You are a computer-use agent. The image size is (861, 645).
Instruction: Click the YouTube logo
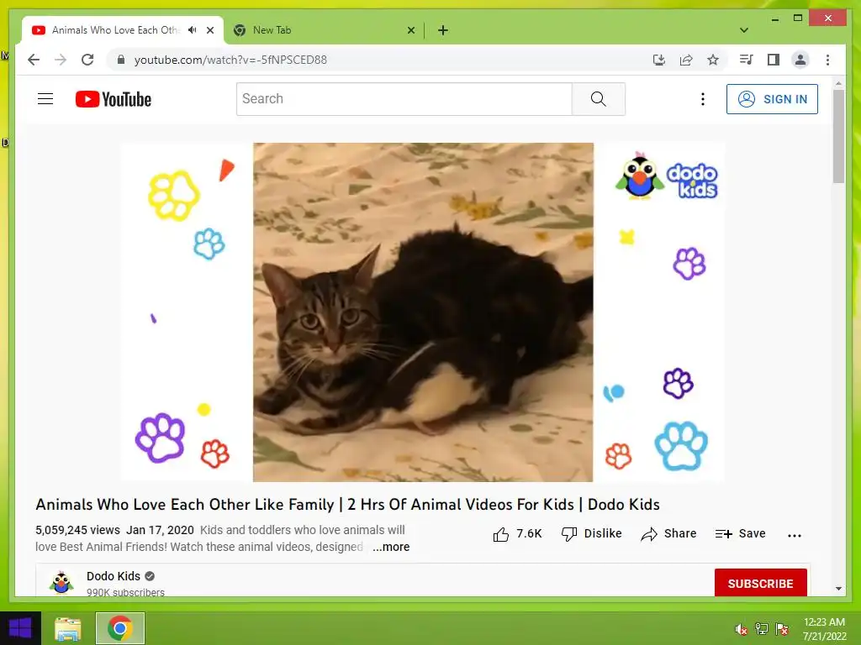114,99
